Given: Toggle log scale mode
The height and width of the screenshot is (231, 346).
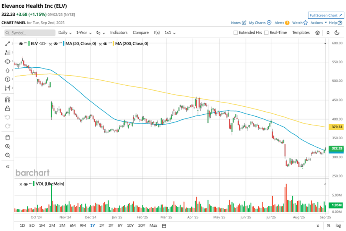Looking at the screenshot, I should pyautogui.click(x=338, y=226).
